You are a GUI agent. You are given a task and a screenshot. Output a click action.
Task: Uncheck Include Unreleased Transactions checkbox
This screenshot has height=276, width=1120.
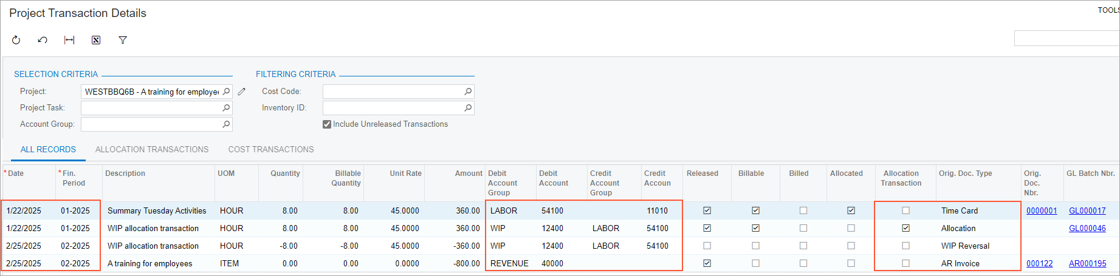(x=327, y=124)
